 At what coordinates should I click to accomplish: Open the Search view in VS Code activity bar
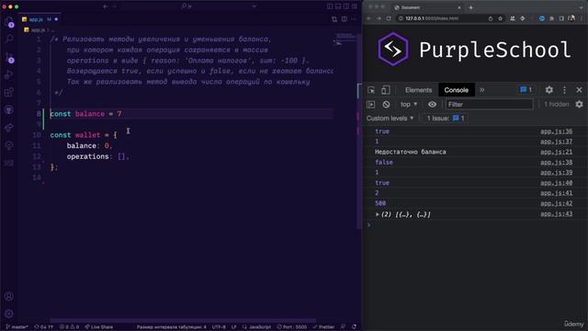(9, 39)
